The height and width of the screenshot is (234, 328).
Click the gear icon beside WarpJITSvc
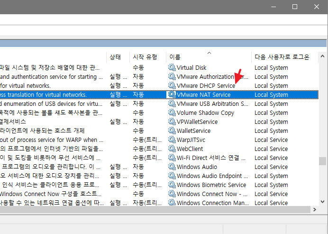[x=172, y=140]
